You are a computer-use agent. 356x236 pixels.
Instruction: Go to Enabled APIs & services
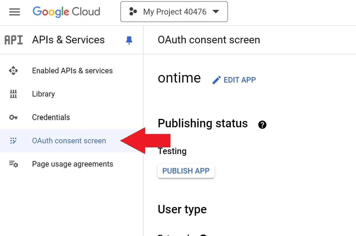click(72, 71)
